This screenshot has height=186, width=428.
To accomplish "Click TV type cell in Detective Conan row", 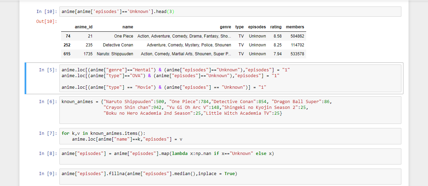I will (x=241, y=45).
